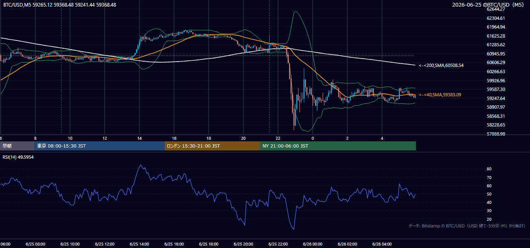Click price axis label 60266.63

tap(496, 72)
